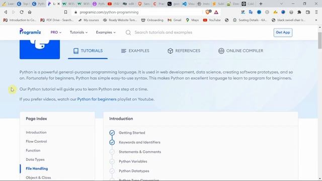Jump to Data Types in Page Index
Screen dimensions: 322x181
35,159
